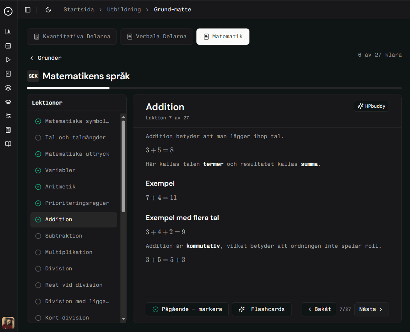Image resolution: width=410 pixels, height=332 pixels.
Task: Click the course progress bar
Action: coord(214,88)
